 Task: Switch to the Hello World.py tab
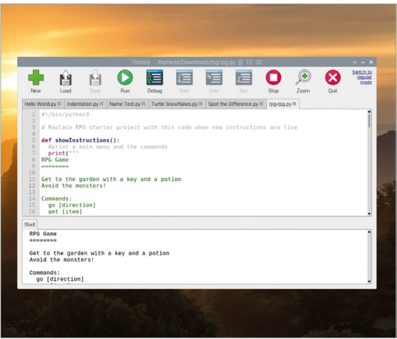pyautogui.click(x=40, y=104)
